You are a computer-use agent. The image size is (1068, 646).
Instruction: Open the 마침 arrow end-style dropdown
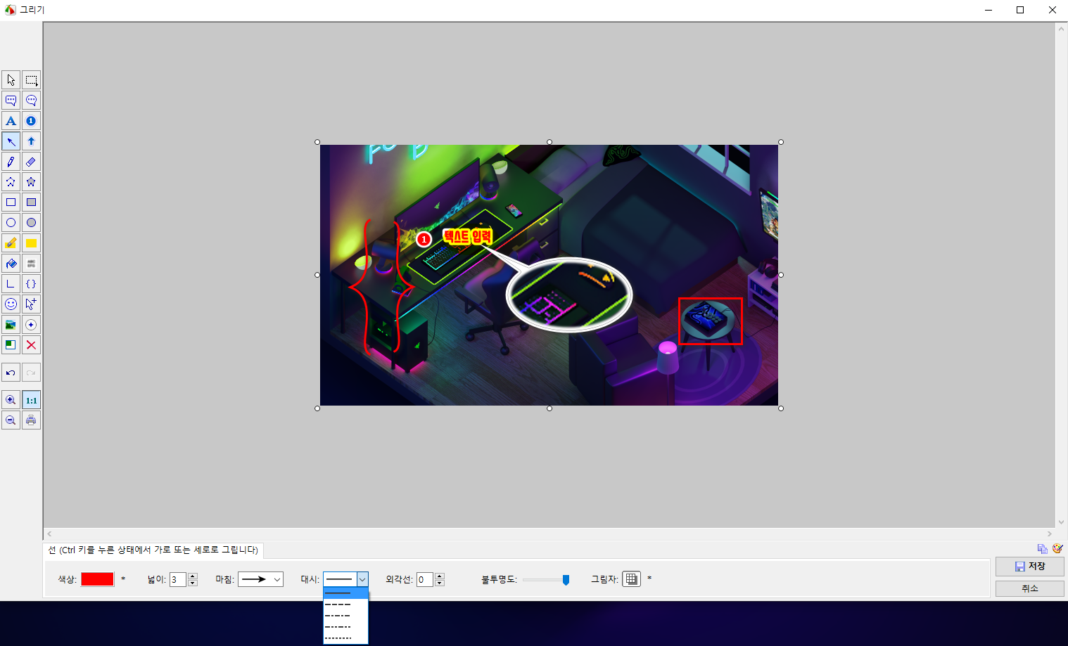(260, 579)
